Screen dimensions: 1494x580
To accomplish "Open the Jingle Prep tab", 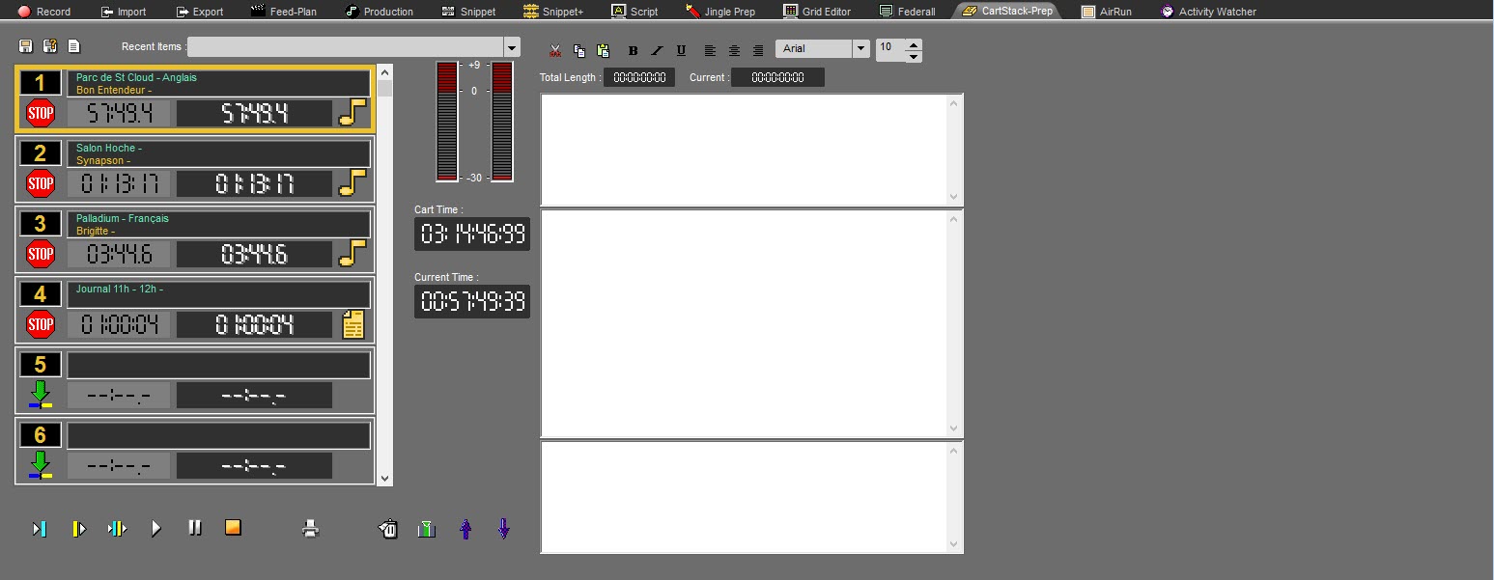I will (x=720, y=12).
